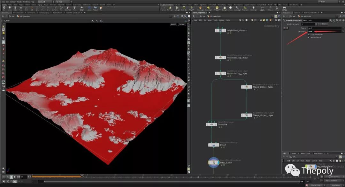This screenshot has width=345, height=187.
Task: Click the Clear button
Action: (324, 24)
